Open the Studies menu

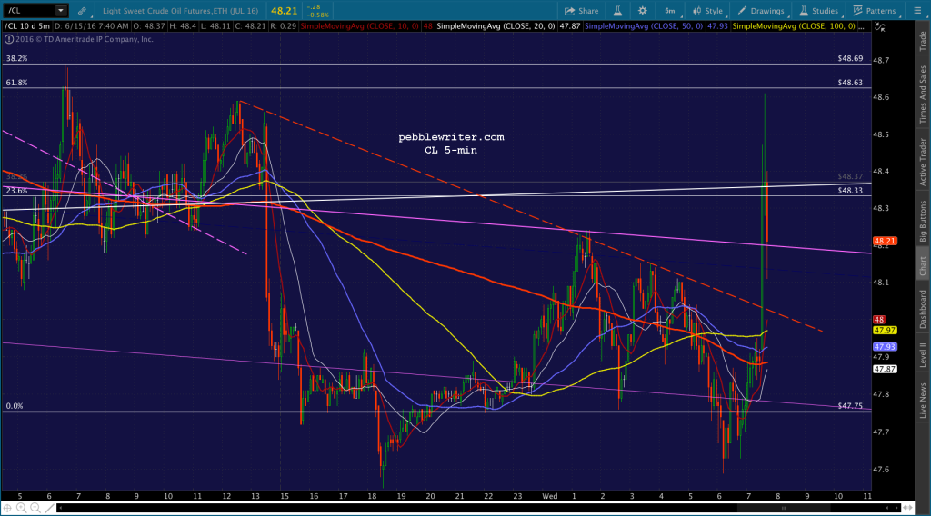pos(819,11)
